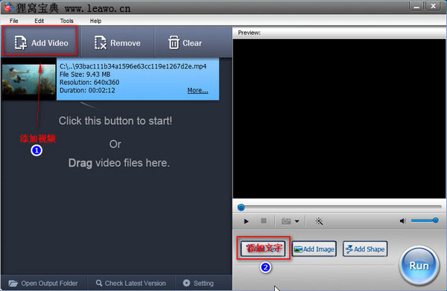Click the video file path text

133,66
